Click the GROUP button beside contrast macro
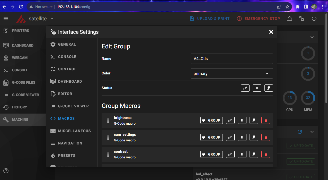The width and height of the screenshot is (328, 180). pyautogui.click(x=211, y=154)
